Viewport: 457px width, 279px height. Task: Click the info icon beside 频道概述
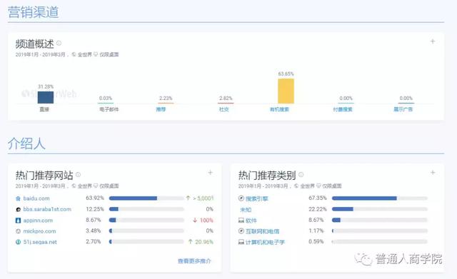59,43
